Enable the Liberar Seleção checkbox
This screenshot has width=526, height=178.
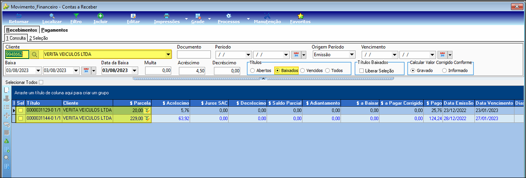[362, 71]
